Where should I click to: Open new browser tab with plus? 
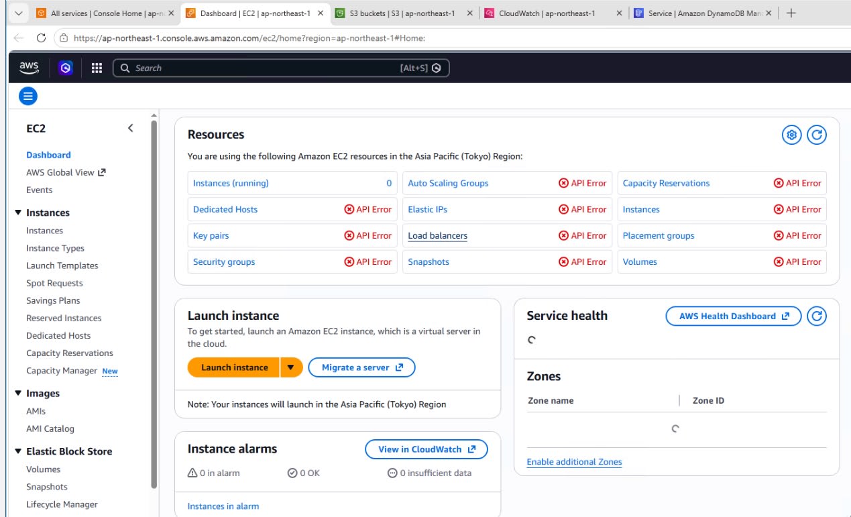(x=791, y=13)
